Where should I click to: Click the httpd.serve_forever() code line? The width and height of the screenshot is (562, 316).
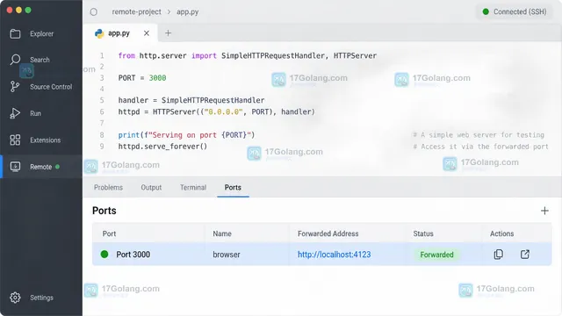coord(162,147)
